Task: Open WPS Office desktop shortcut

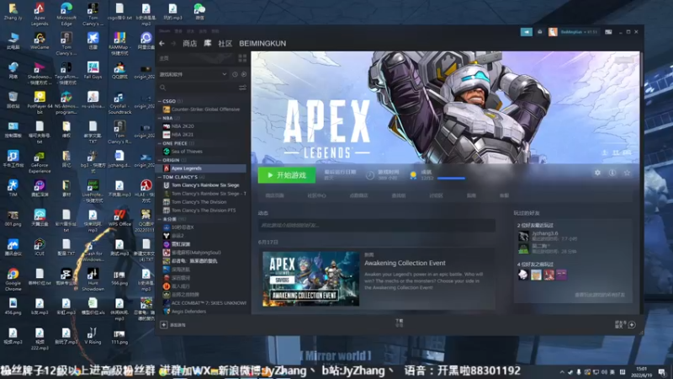Action: (119, 217)
